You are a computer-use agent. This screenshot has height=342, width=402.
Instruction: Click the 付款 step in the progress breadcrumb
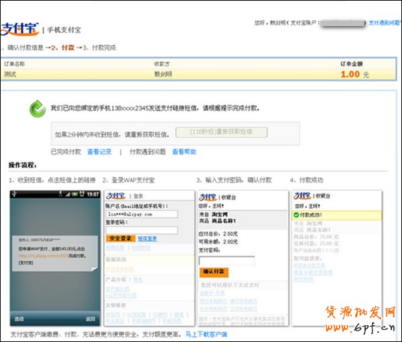click(67, 48)
